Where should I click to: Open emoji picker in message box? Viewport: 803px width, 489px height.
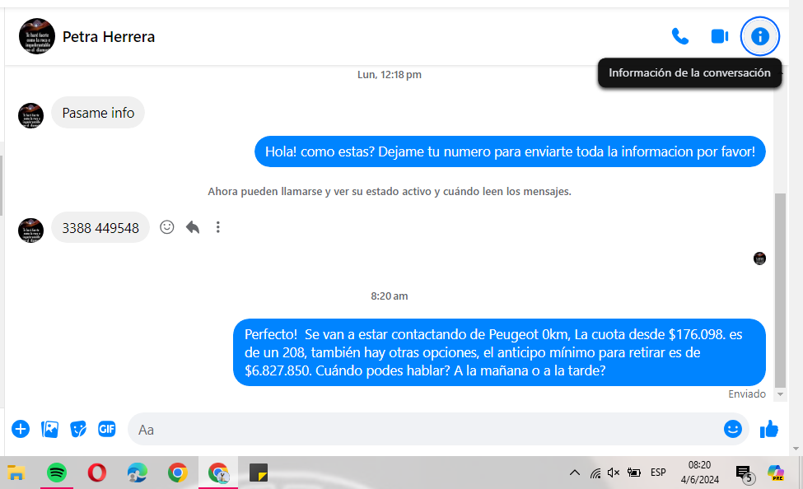pyautogui.click(x=732, y=429)
